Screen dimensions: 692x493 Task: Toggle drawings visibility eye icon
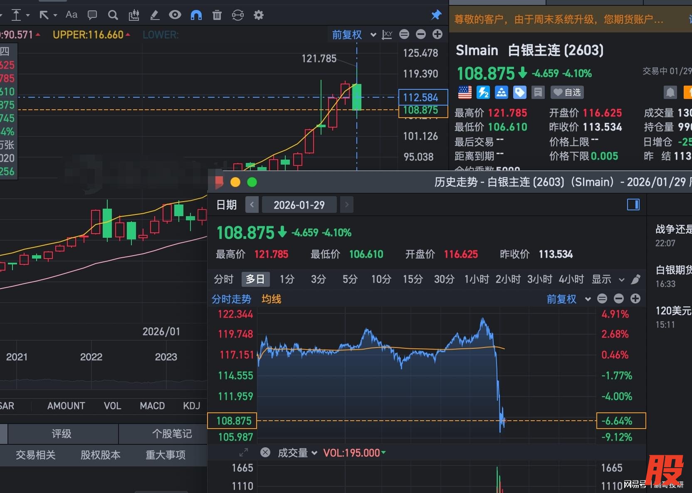click(x=175, y=15)
